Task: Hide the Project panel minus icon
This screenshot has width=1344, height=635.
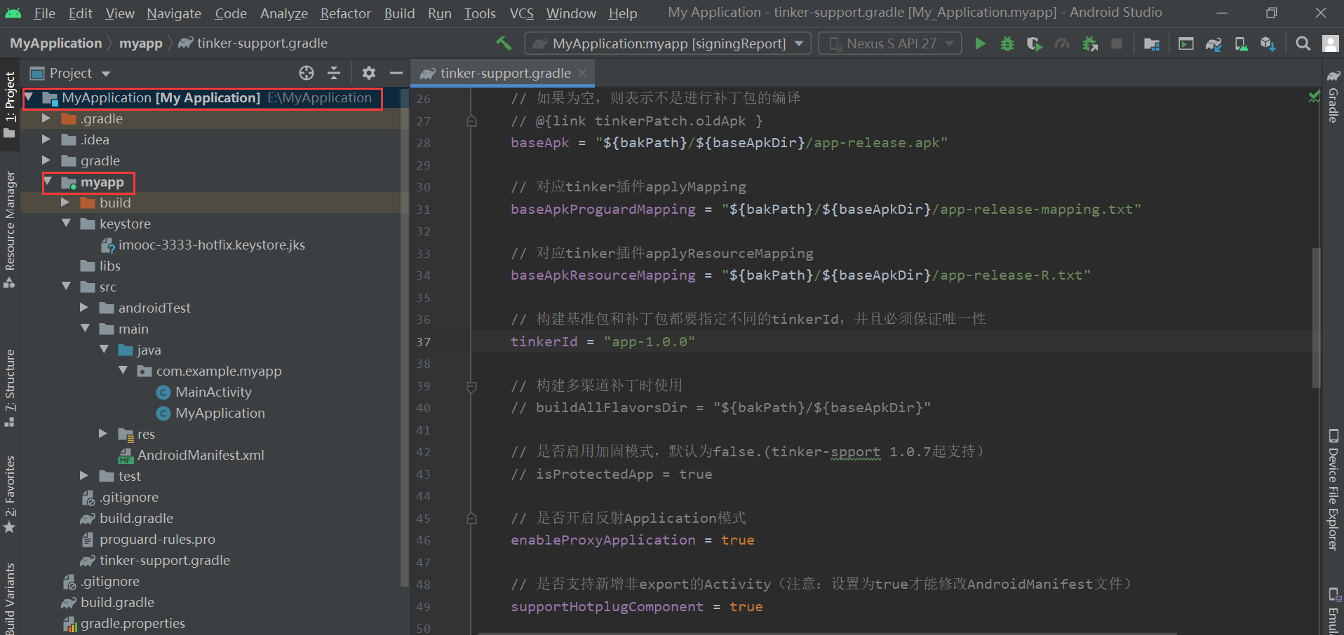Action: coord(396,73)
